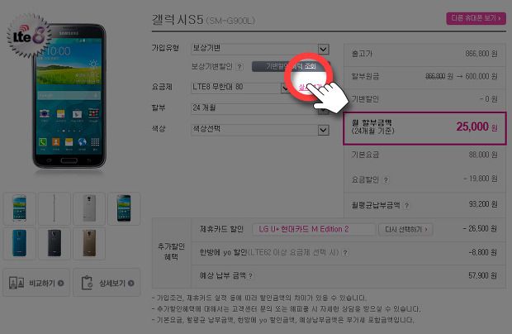Click the 다시 선택하기 button
The width and height of the screenshot is (512, 334).
click(x=405, y=230)
